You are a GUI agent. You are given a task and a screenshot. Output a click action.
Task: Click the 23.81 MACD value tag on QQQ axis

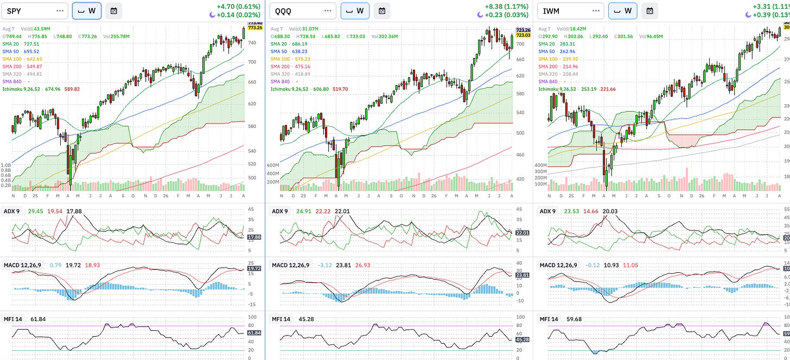(523, 275)
